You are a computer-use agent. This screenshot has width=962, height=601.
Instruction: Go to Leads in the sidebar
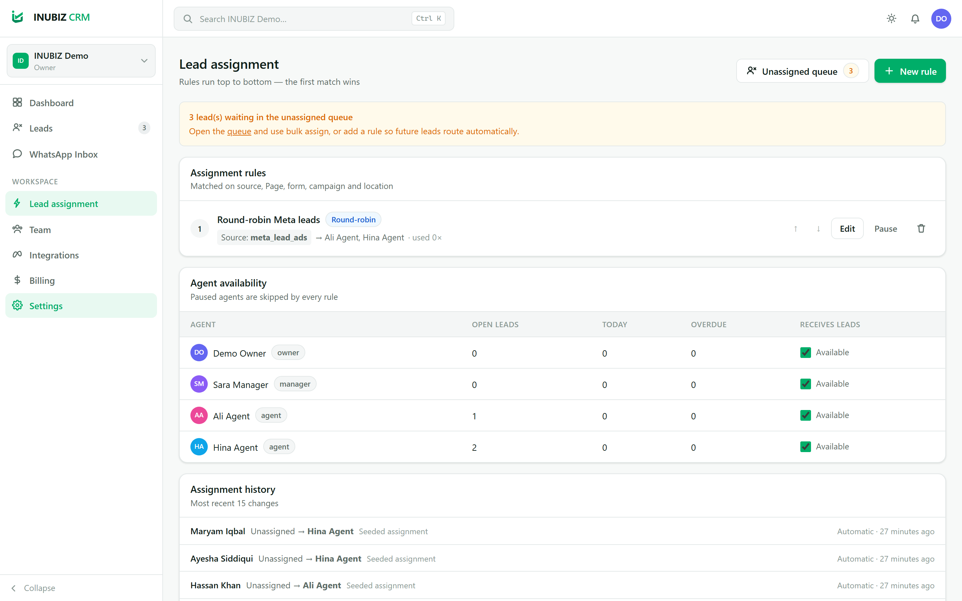pyautogui.click(x=81, y=128)
